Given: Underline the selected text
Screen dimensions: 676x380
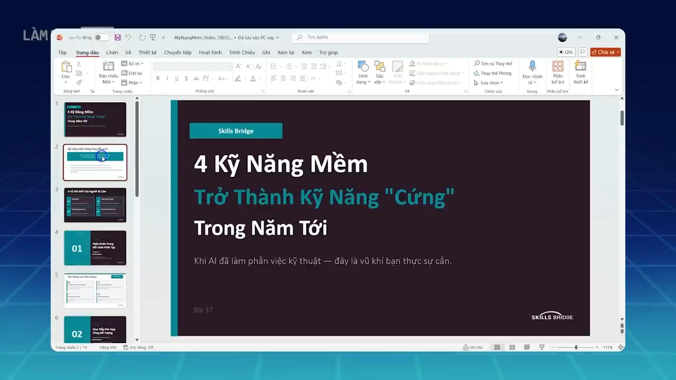Looking at the screenshot, I should [177, 79].
